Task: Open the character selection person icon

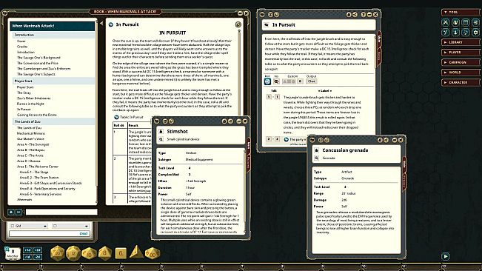Action: tap(455, 32)
